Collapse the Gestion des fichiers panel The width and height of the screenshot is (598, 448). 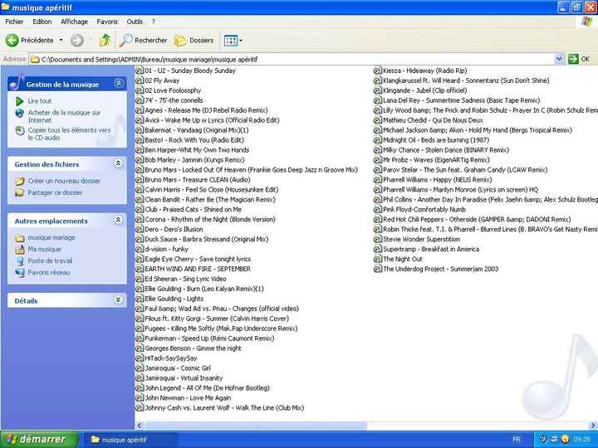click(x=118, y=163)
